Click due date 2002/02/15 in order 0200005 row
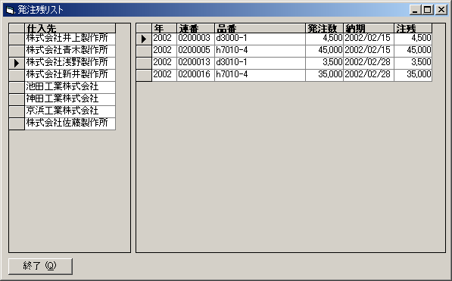This screenshot has width=452, height=281. [x=369, y=51]
